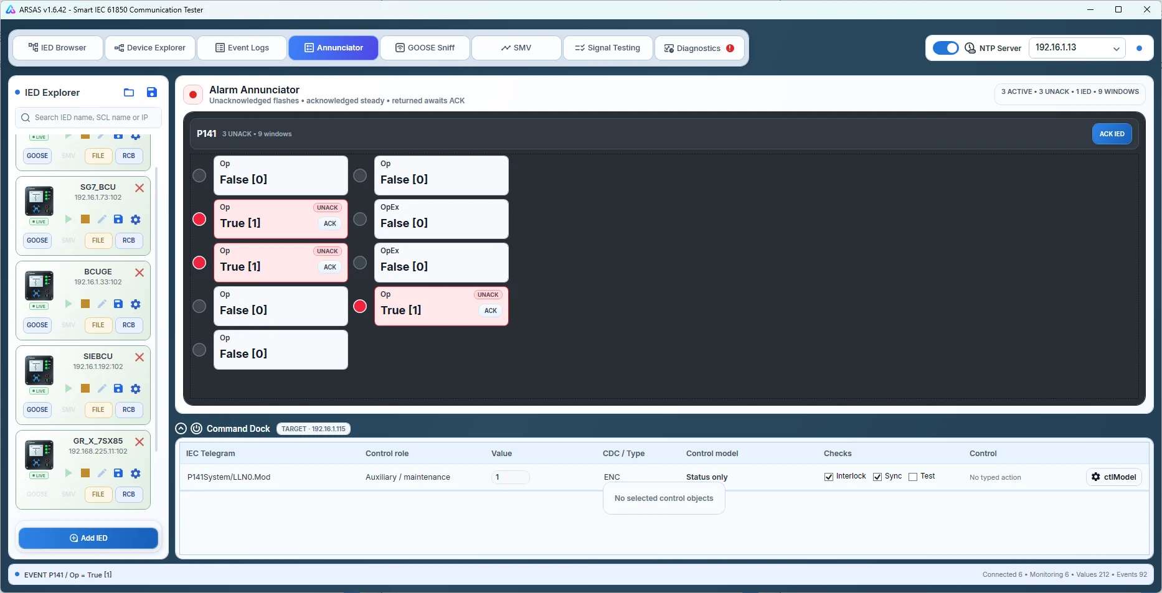
Task: Click the IED search field
Action: click(88, 118)
